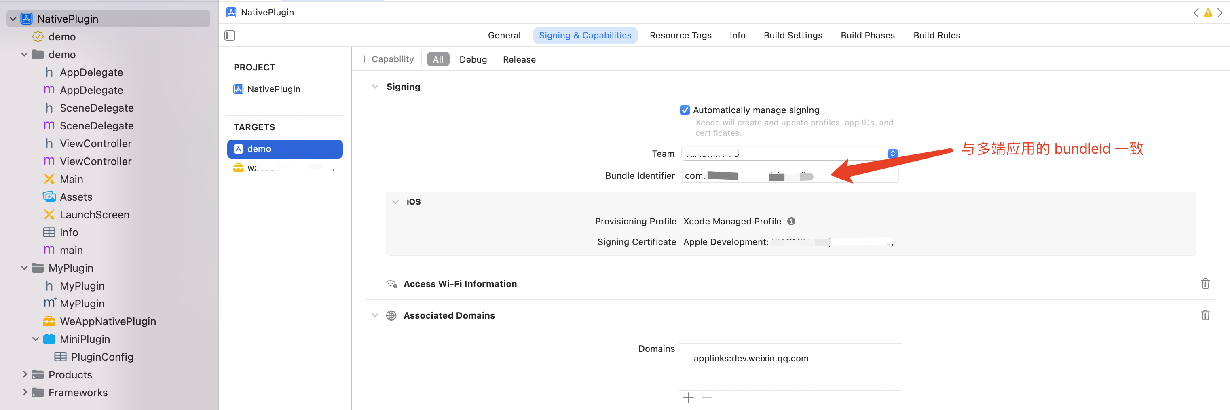
Task: Collapse the Associated Domains section
Action: 375,315
